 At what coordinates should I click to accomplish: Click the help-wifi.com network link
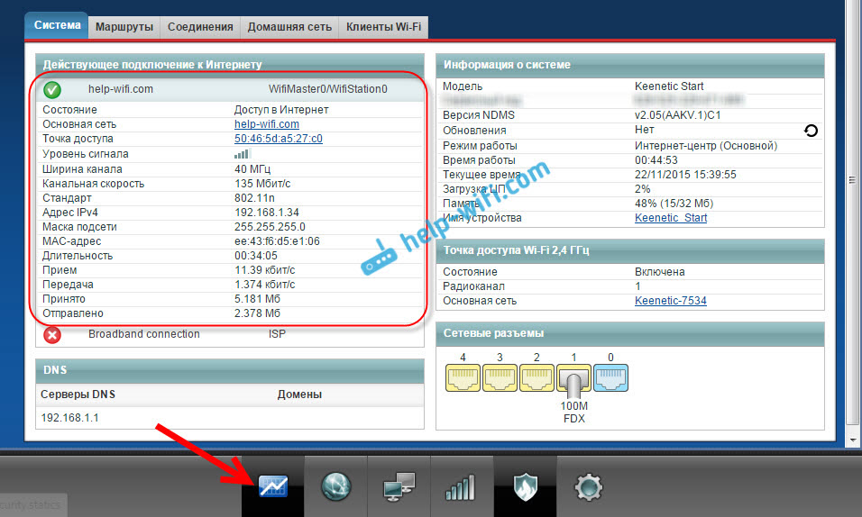[x=266, y=124]
